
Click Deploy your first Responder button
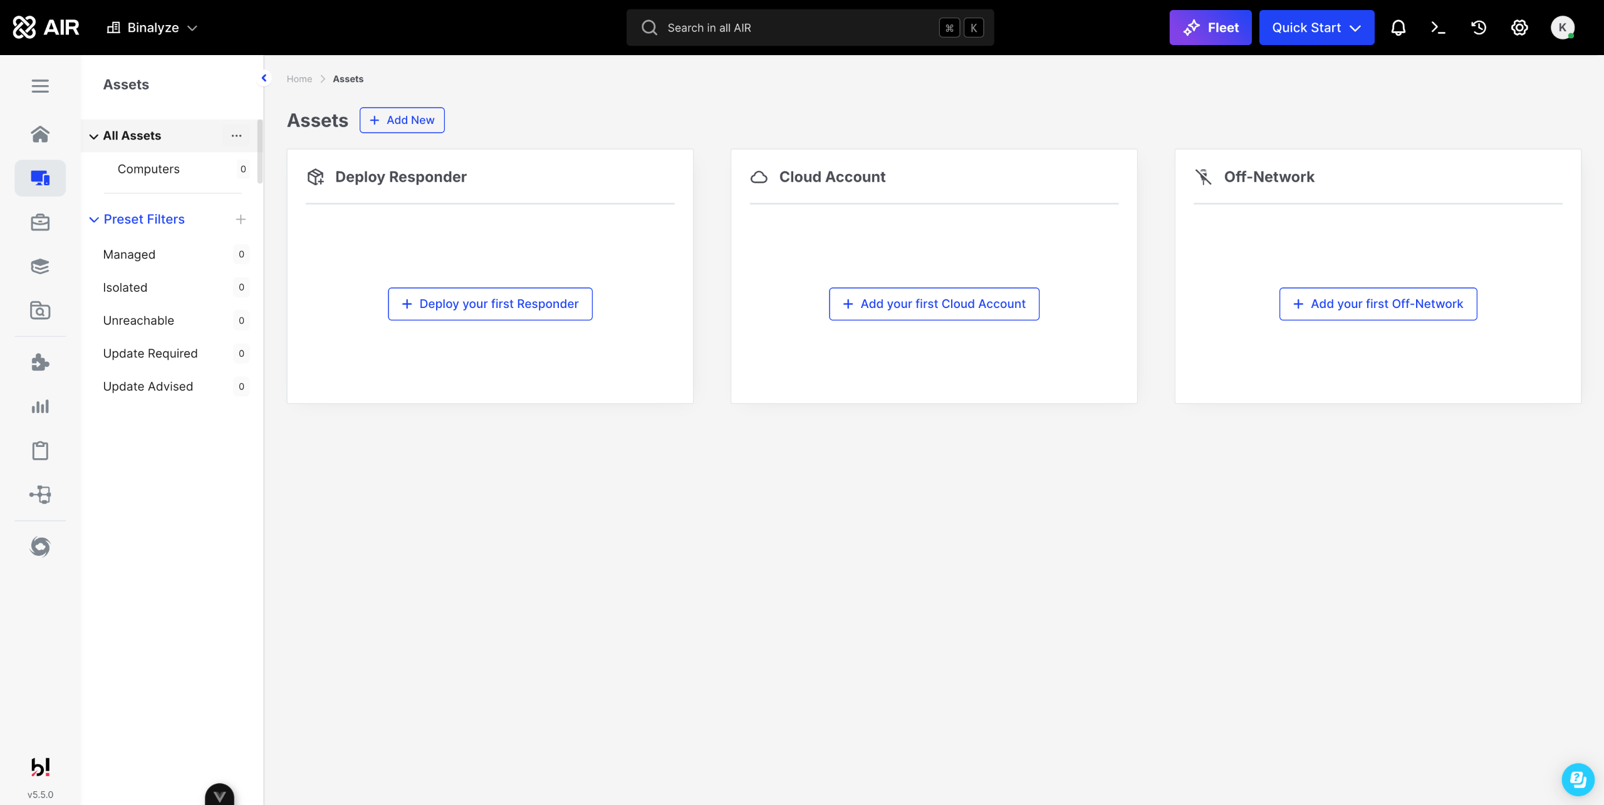coord(490,304)
